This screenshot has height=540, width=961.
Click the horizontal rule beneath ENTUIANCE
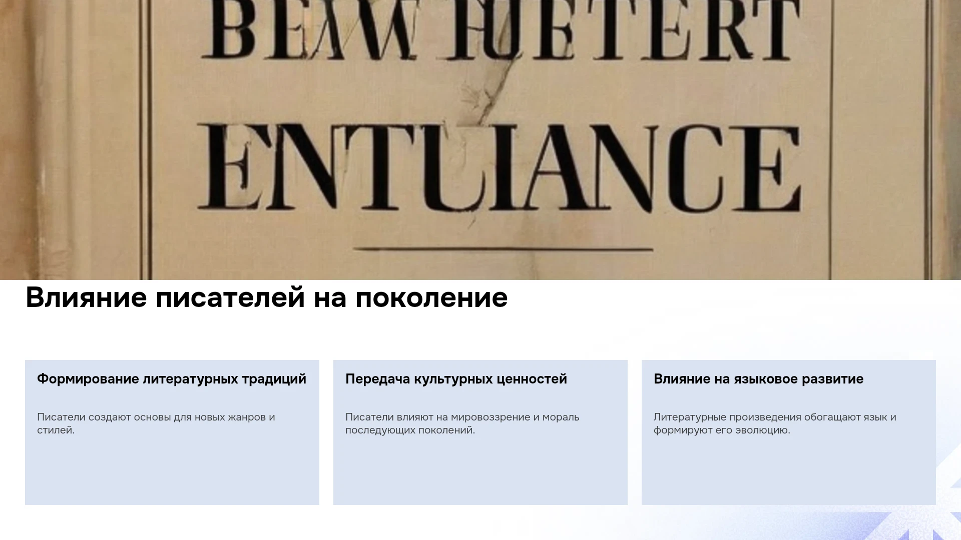pos(503,248)
